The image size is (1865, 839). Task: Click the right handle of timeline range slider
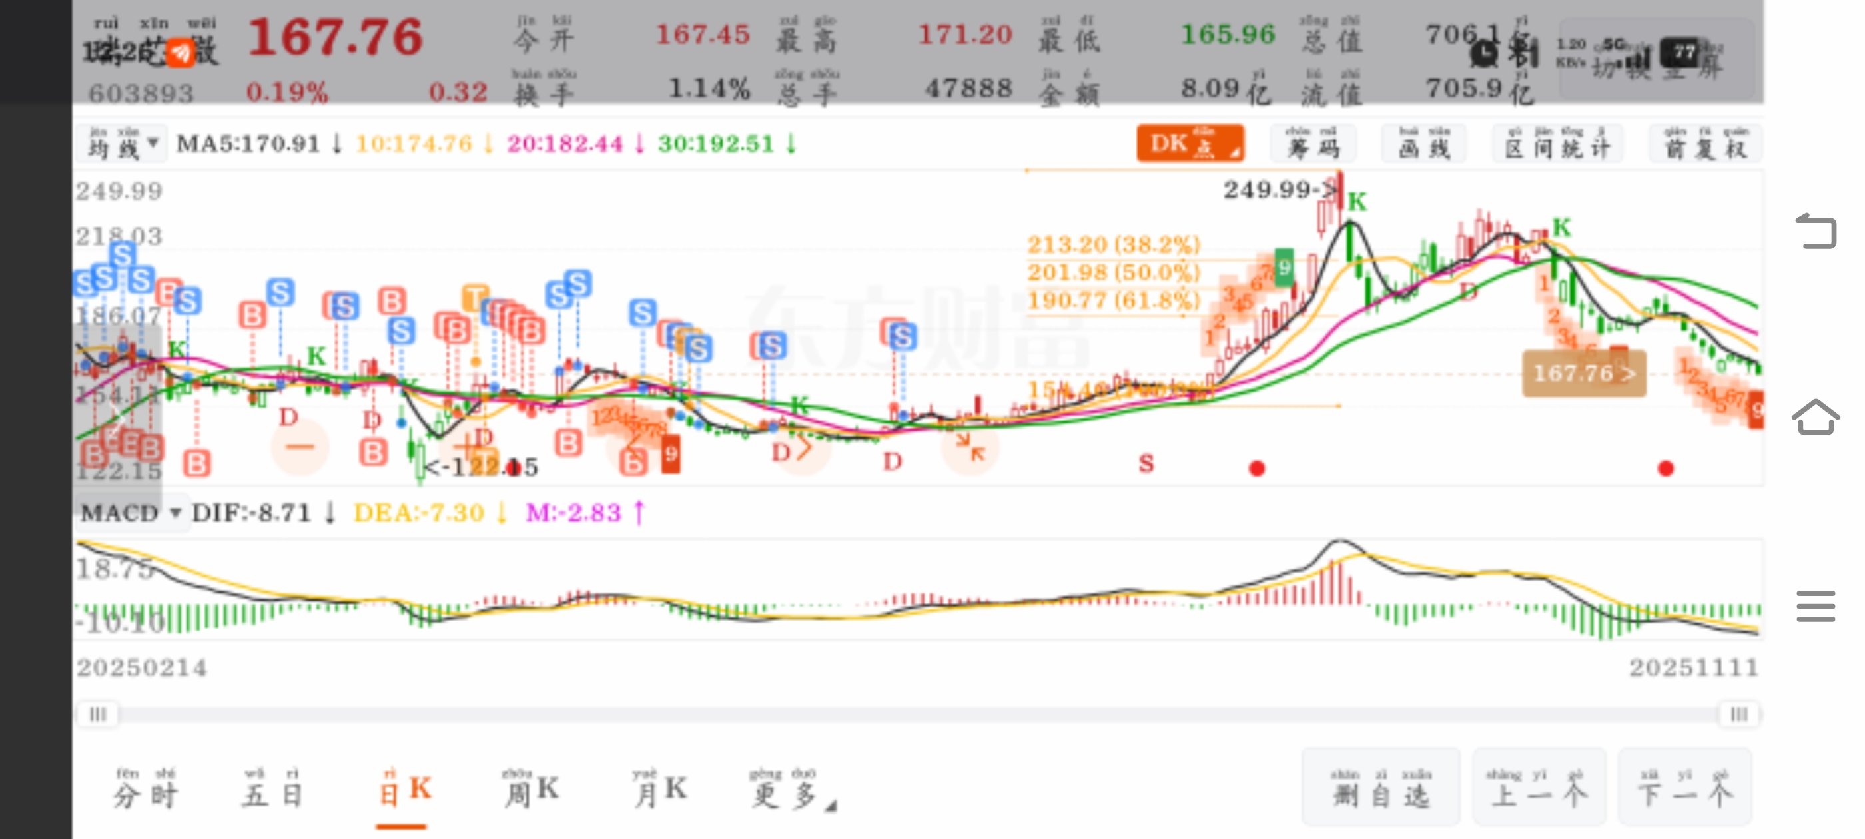click(1739, 715)
